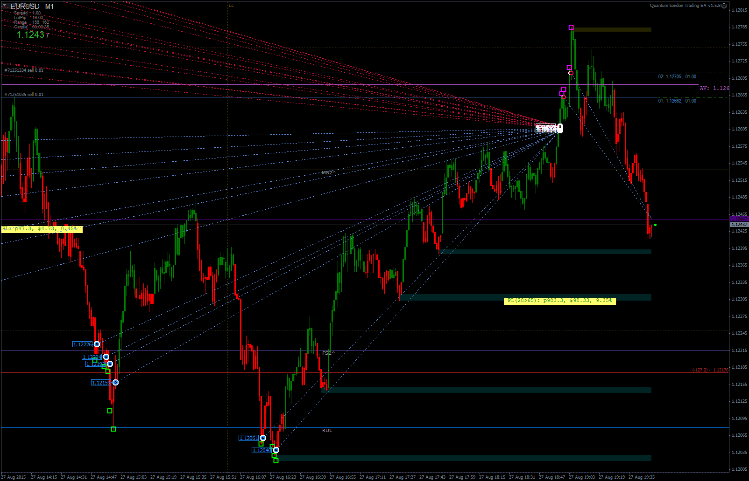Click the 27 Aug 18:47 time axis label
Viewport: 749px width, 481px height.
pos(552,477)
